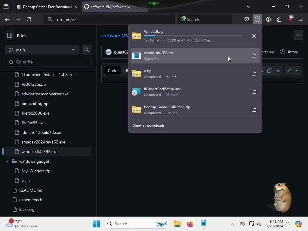Show Popcap_Game_Collection.zip in folder
The width and height of the screenshot is (308, 231).
point(254,110)
